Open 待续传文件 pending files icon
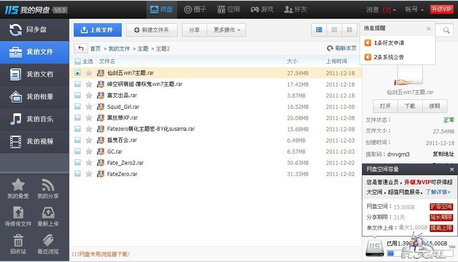The width and height of the screenshot is (458, 262). coord(18,216)
